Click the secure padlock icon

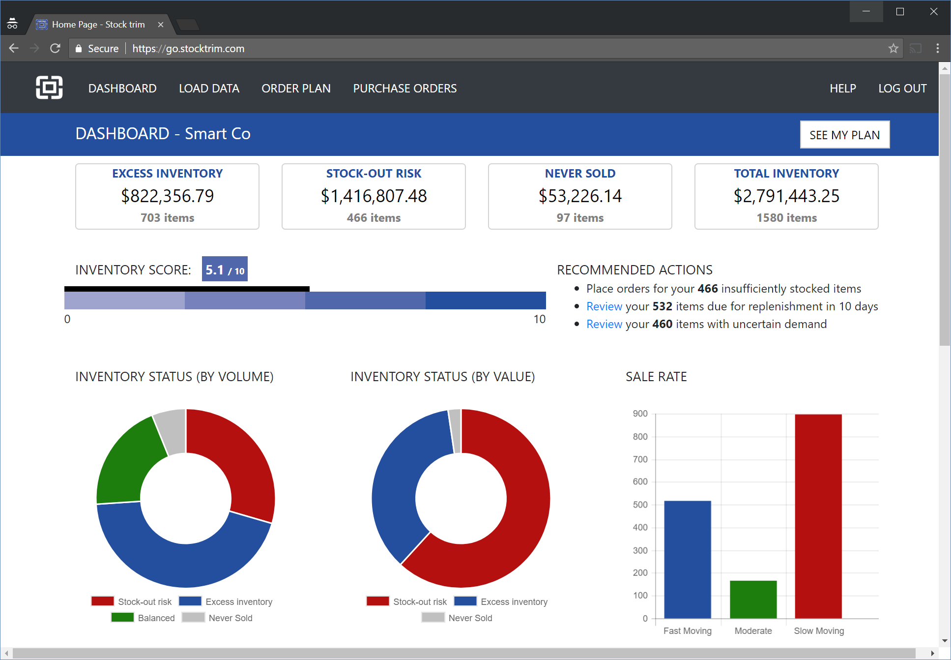(78, 48)
